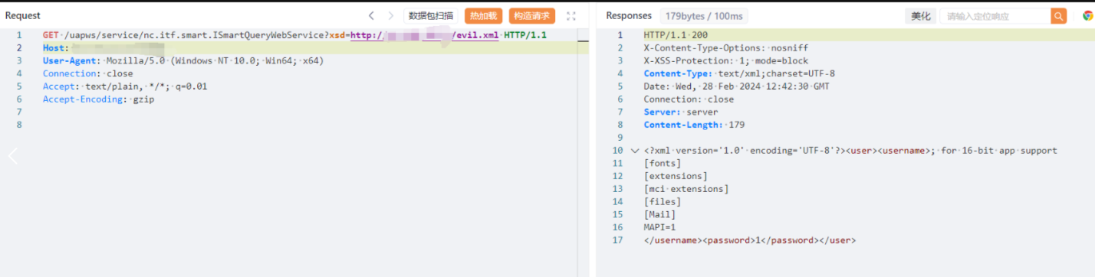The height and width of the screenshot is (277, 1095).
Task: Click the User-Agent header line
Action: (x=183, y=60)
